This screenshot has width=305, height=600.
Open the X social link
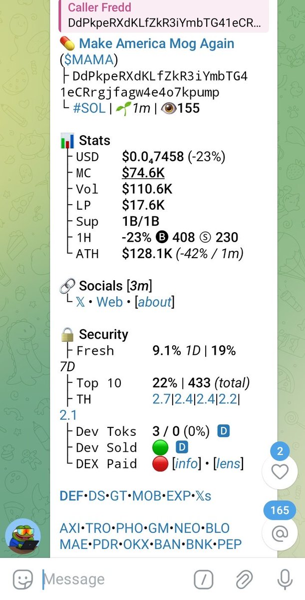[80, 302]
